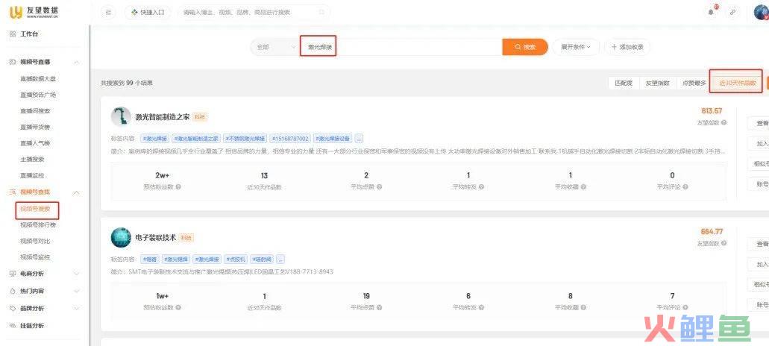Open 主播搜索 in the sidebar
769x346 pixels.
coord(32,160)
